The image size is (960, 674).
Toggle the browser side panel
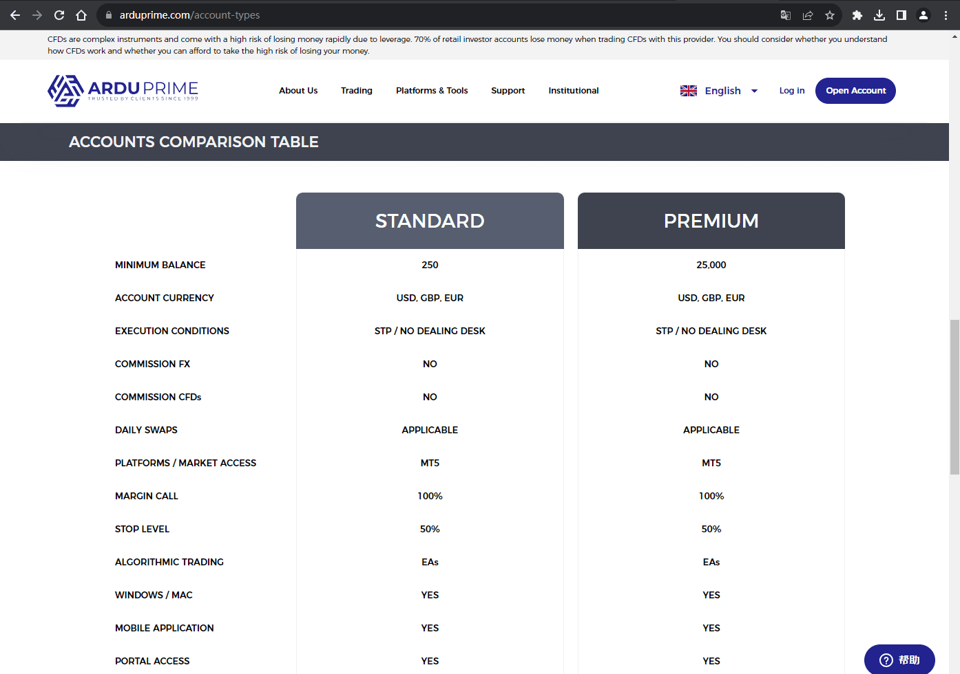(x=901, y=15)
